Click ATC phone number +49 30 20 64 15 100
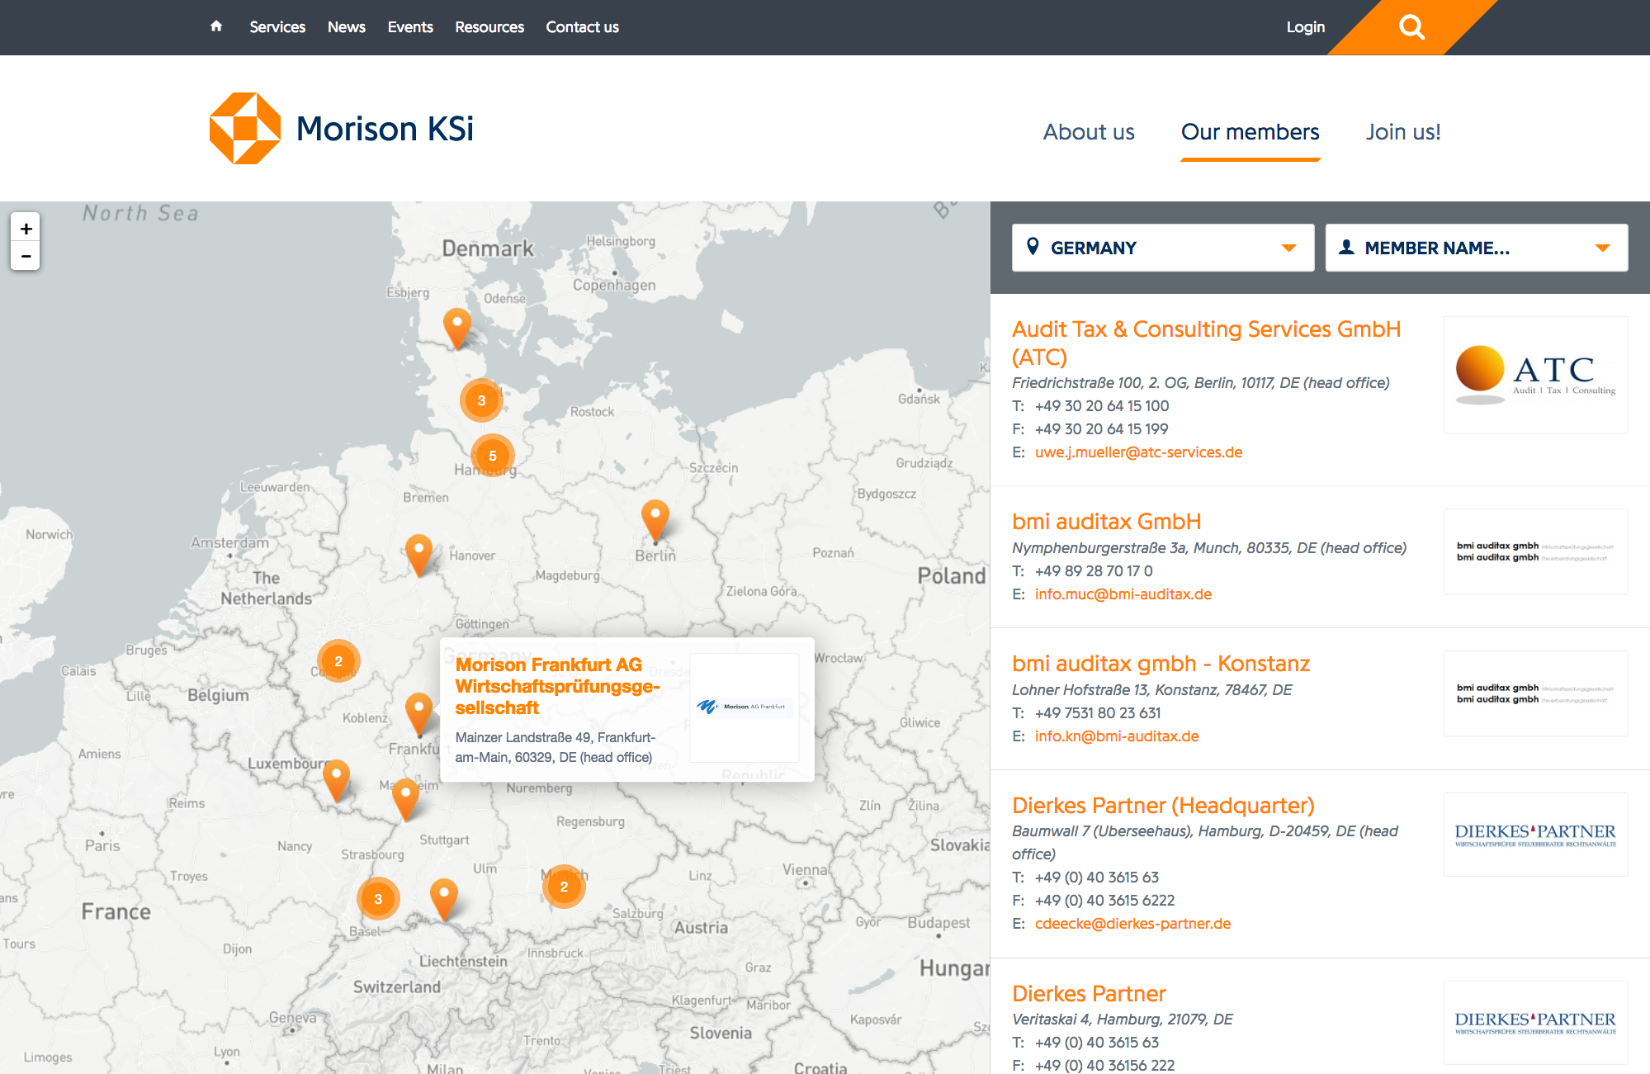Screen dimensions: 1650x1074 (1102, 406)
